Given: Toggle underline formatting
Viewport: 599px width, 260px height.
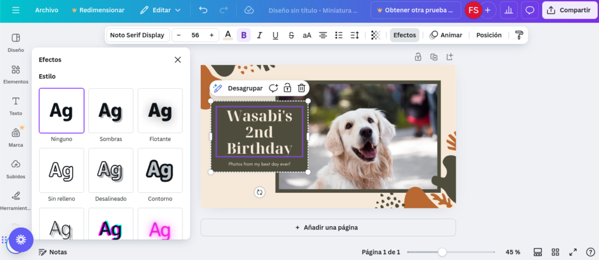Looking at the screenshot, I should point(276,35).
